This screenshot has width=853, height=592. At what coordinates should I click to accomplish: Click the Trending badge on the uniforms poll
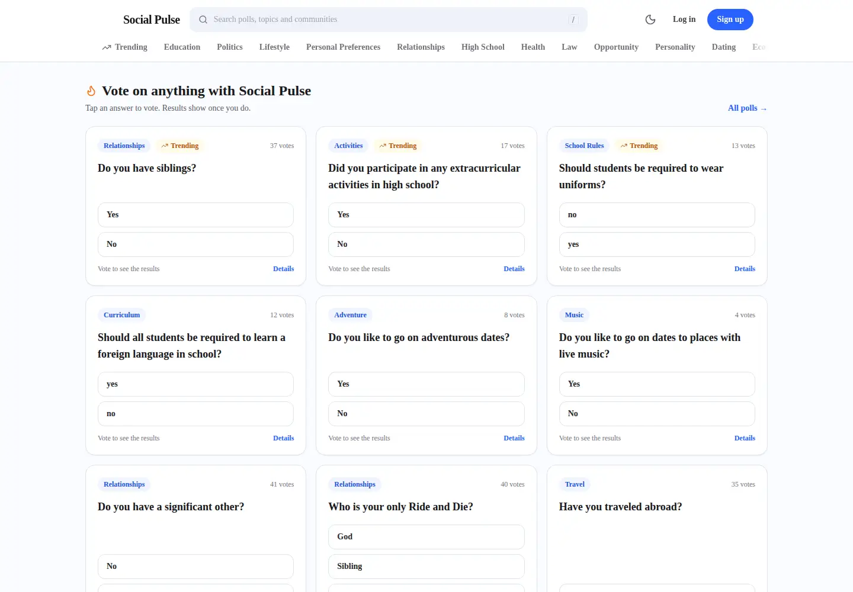click(639, 146)
